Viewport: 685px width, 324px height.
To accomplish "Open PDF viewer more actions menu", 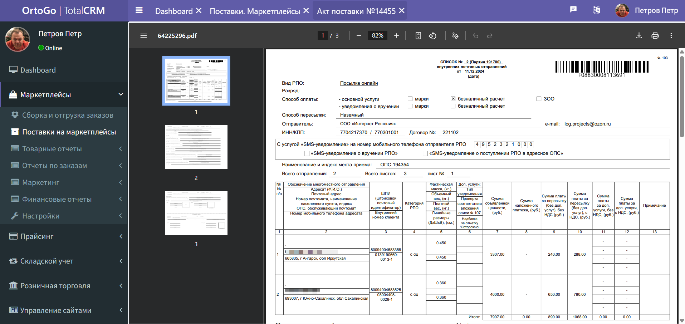I will coord(671,36).
